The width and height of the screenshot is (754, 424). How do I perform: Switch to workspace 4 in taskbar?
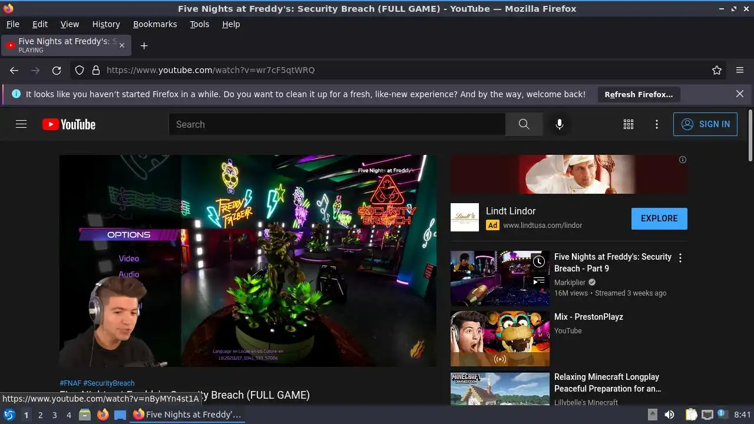click(68, 415)
